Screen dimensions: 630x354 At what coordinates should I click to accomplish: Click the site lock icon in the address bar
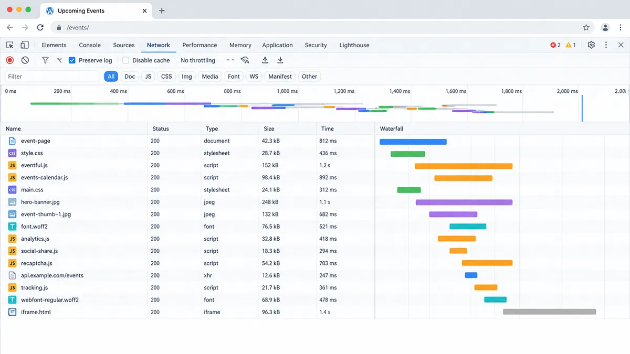pyautogui.click(x=59, y=27)
